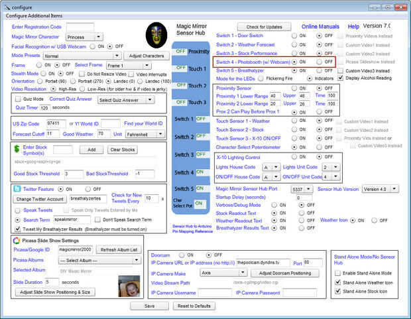Check Enable Stand Alone Mode
This screenshot has width=411, height=319.
337,273
